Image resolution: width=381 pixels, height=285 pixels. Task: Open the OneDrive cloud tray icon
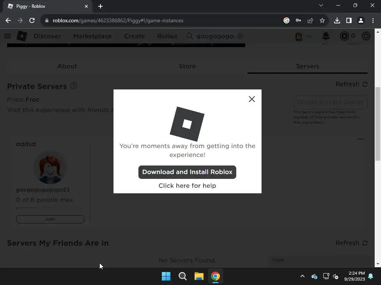(x=314, y=276)
